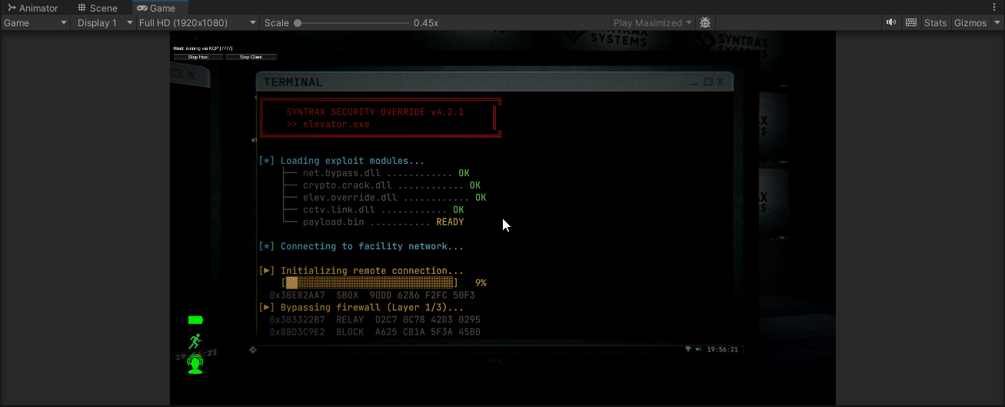Click the 0x303322B7 RELAY hex line
Screen dimensions: 1005x407
pyautogui.click(x=374, y=319)
